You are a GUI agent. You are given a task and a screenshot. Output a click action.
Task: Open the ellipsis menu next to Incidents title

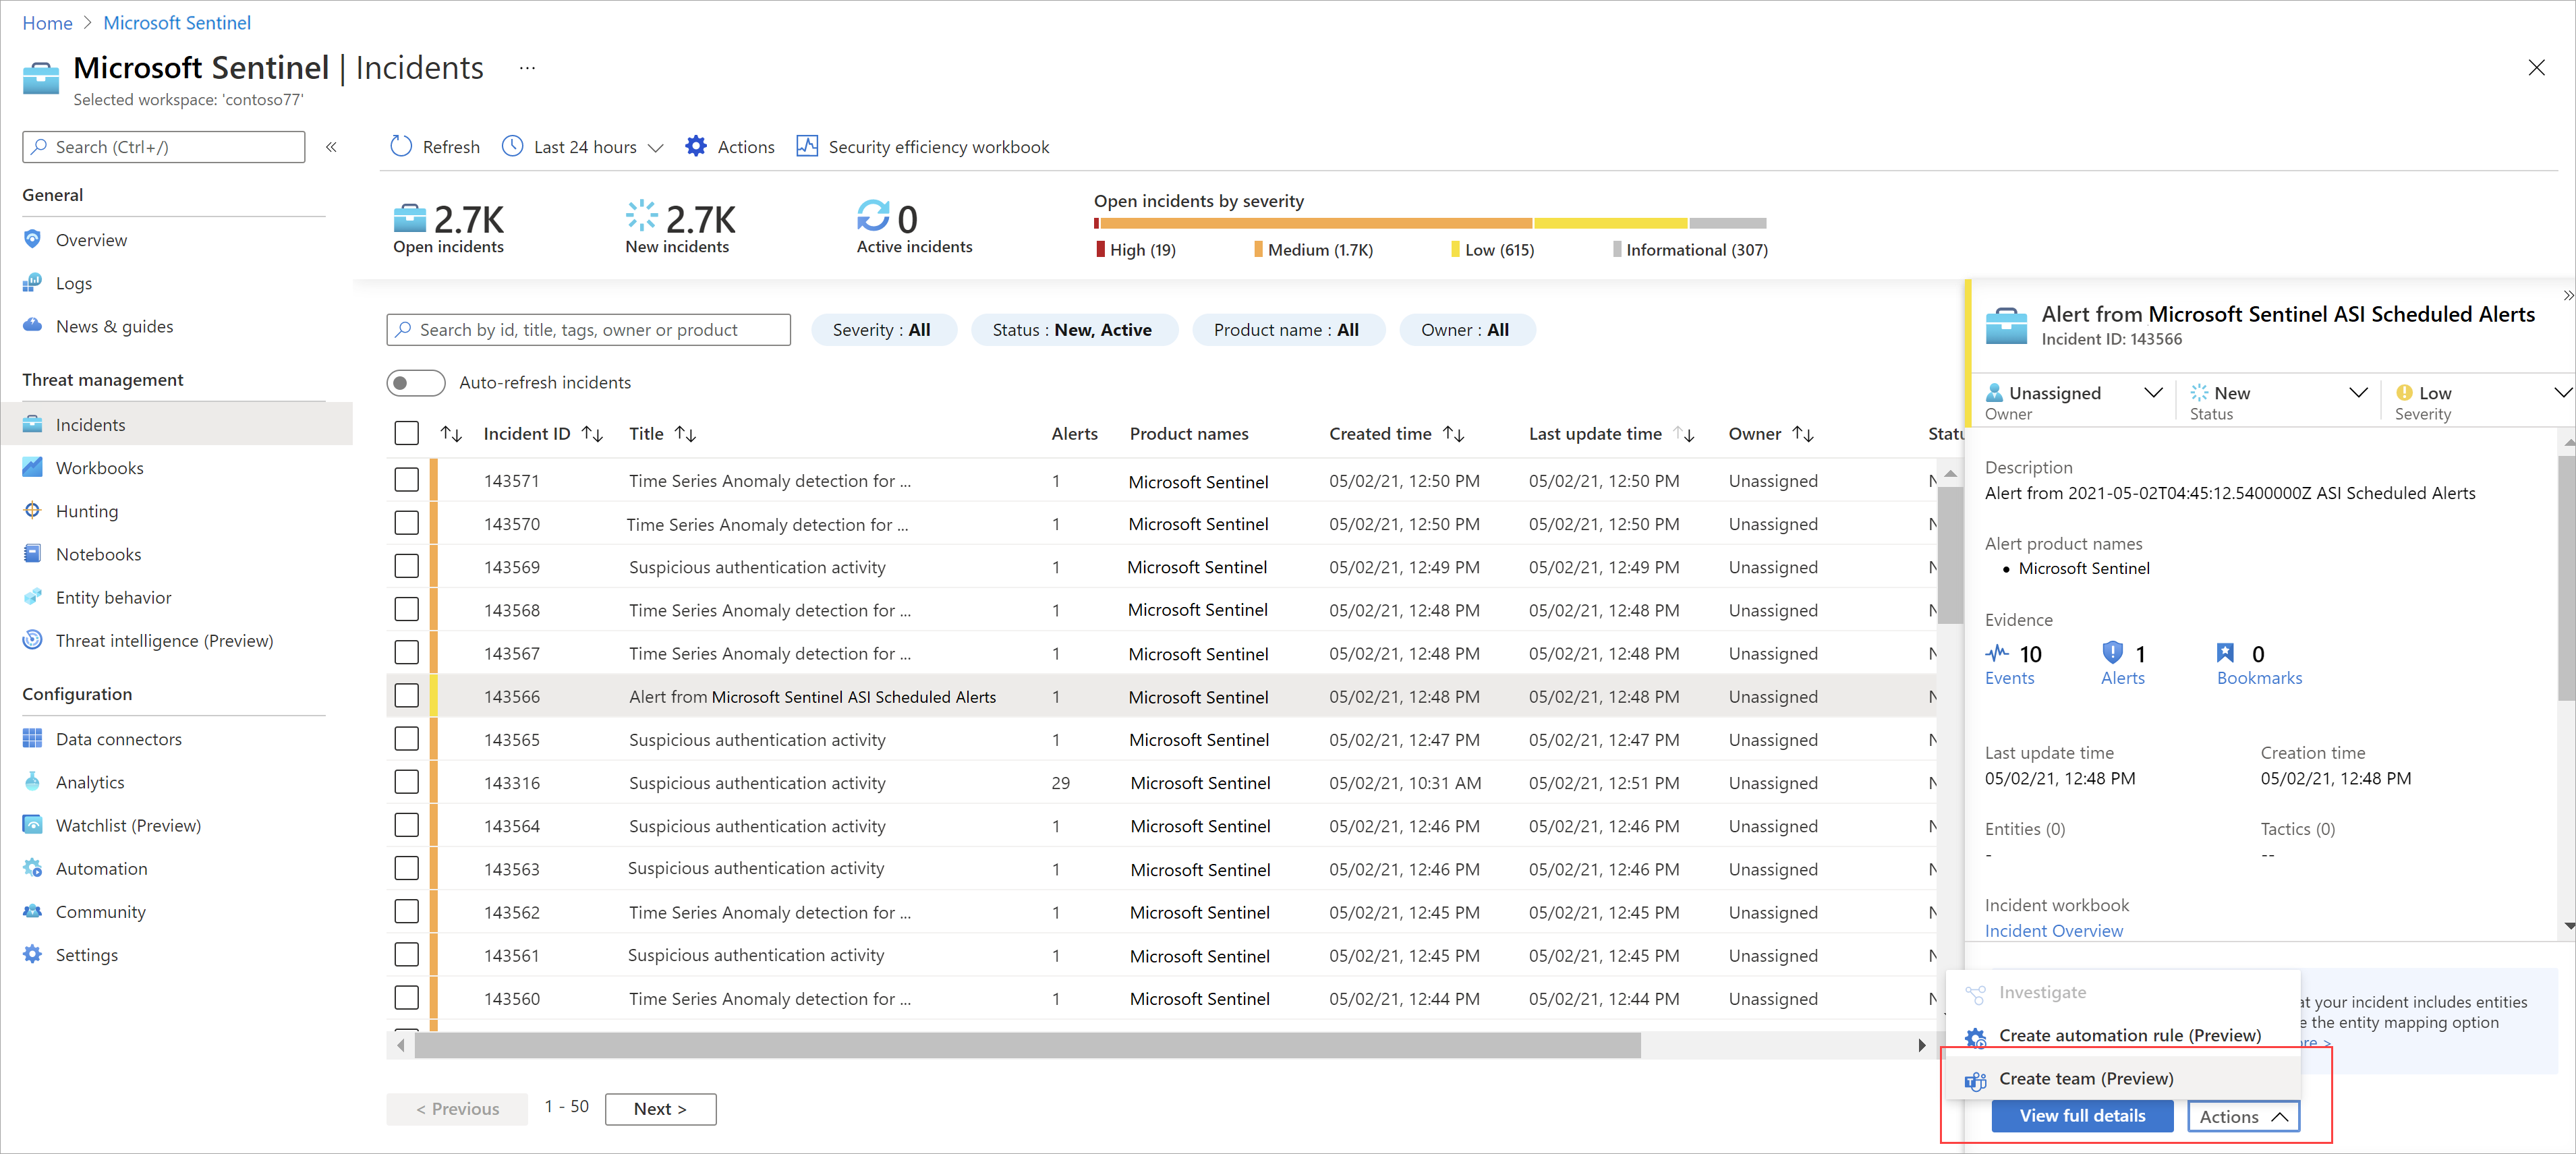point(527,68)
